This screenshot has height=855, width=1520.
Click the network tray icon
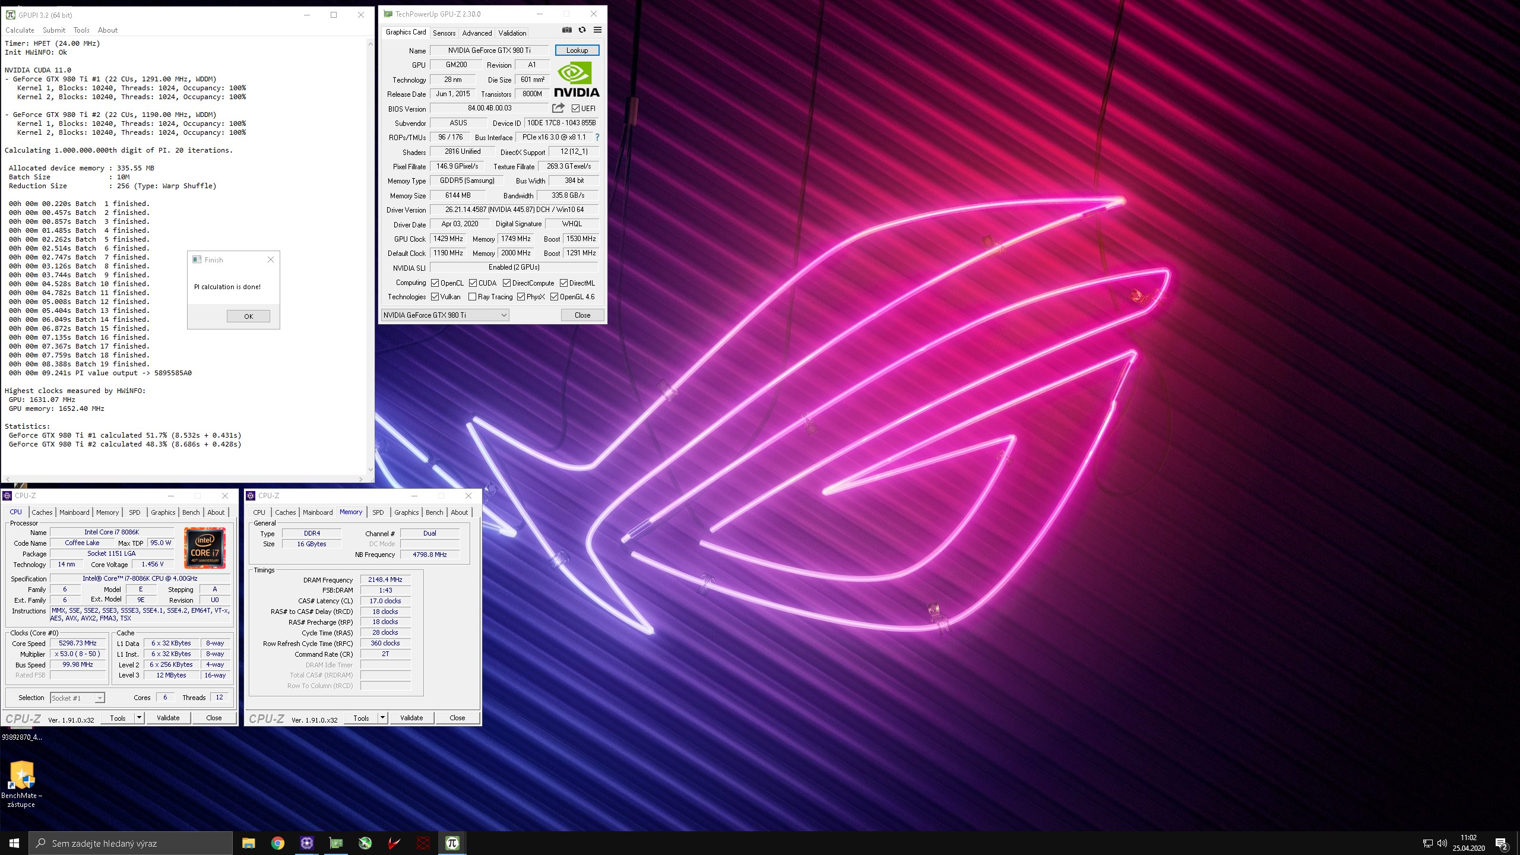pyautogui.click(x=1428, y=843)
